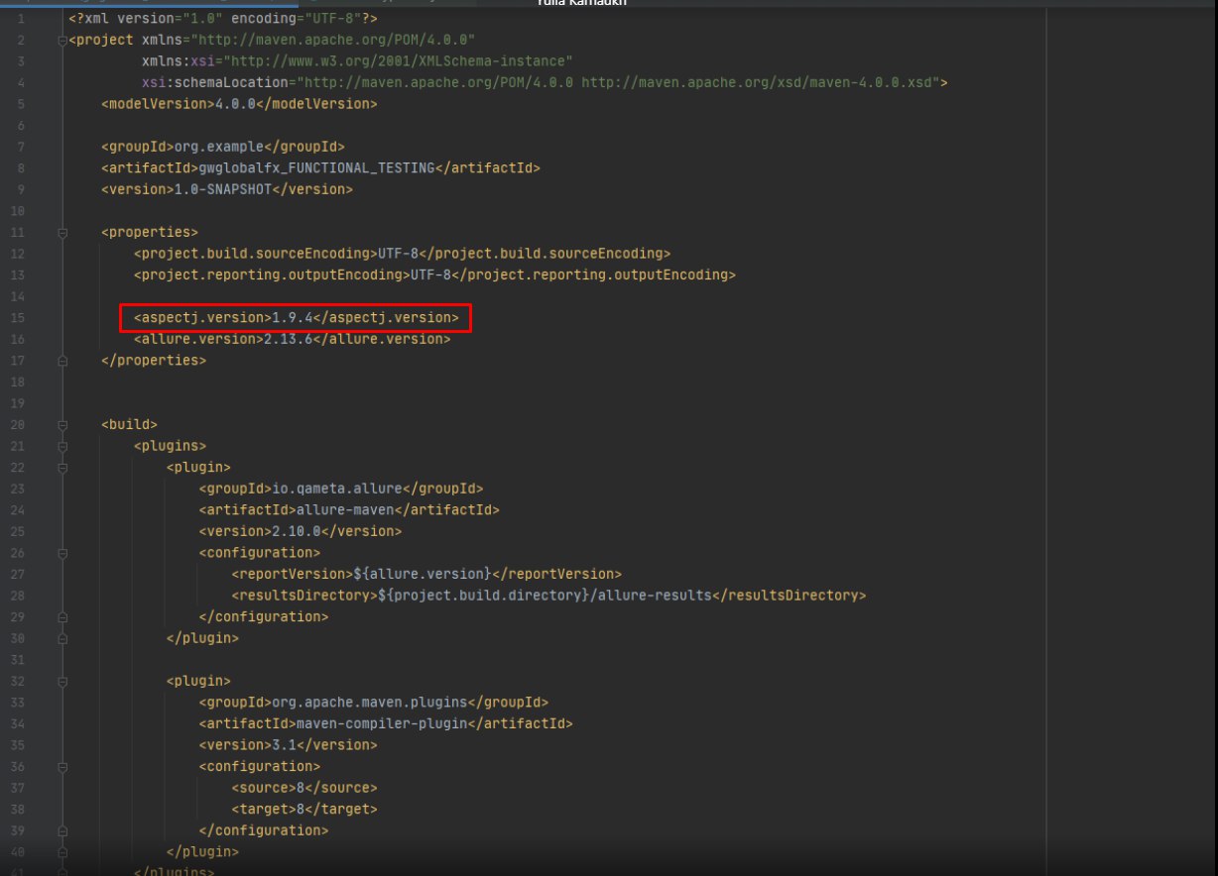Image resolution: width=1218 pixels, height=876 pixels.
Task: Click fold end marker at line 29
Action: coord(63,617)
